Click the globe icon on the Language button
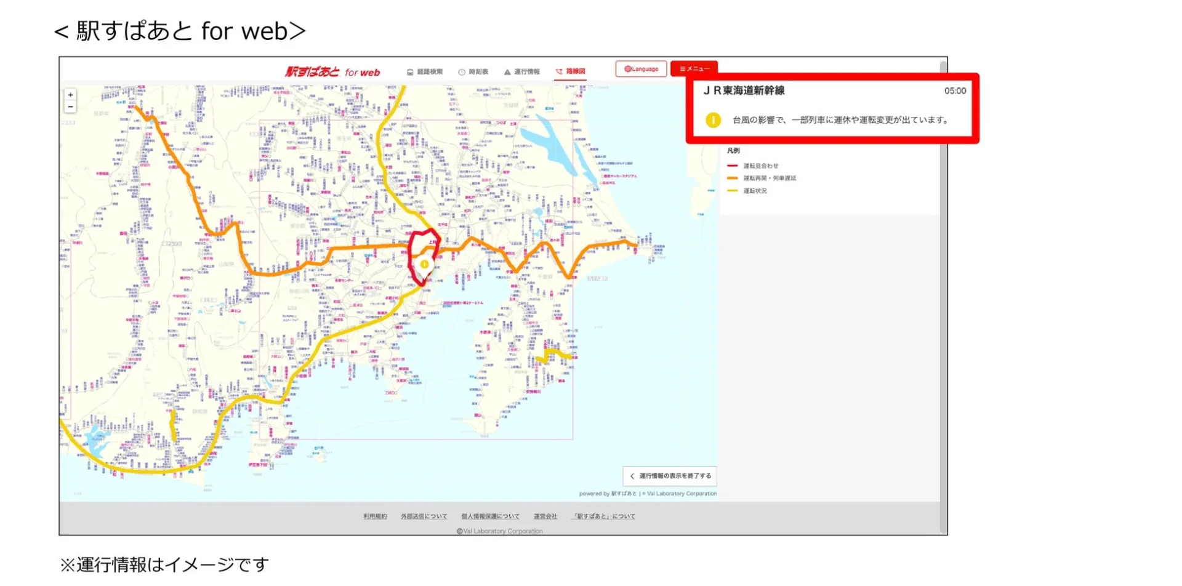The image size is (1182, 586). click(x=628, y=69)
